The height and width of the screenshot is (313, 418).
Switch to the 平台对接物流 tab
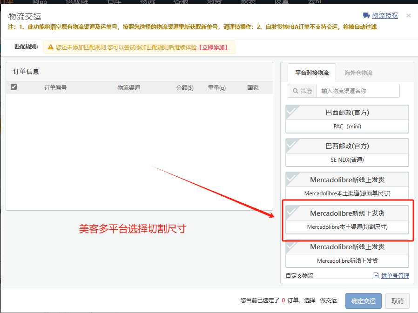(312, 73)
